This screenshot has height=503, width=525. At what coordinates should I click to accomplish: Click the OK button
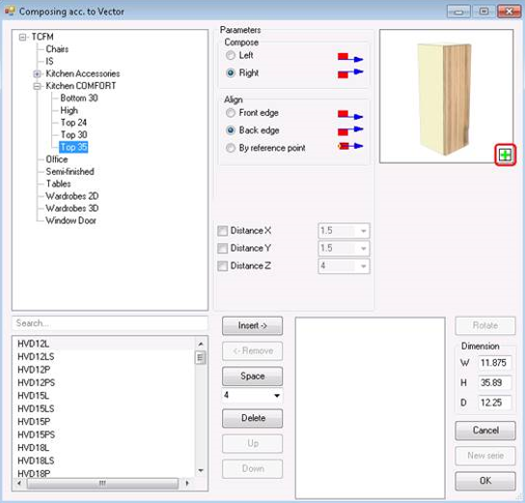[x=485, y=481]
